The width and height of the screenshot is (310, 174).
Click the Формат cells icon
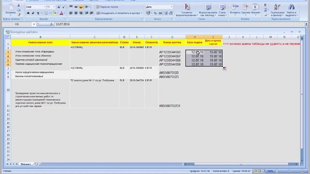pyautogui.click(x=255, y=10)
